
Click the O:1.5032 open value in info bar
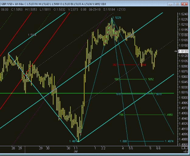59,9
